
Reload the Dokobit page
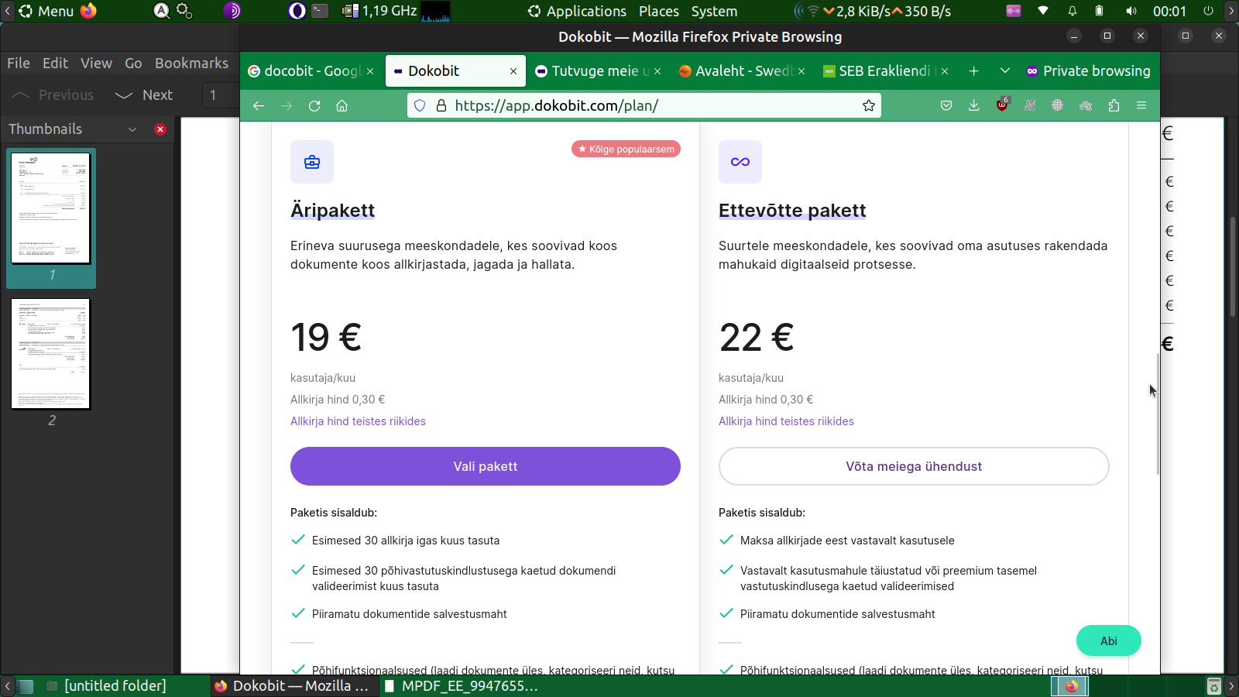(314, 105)
